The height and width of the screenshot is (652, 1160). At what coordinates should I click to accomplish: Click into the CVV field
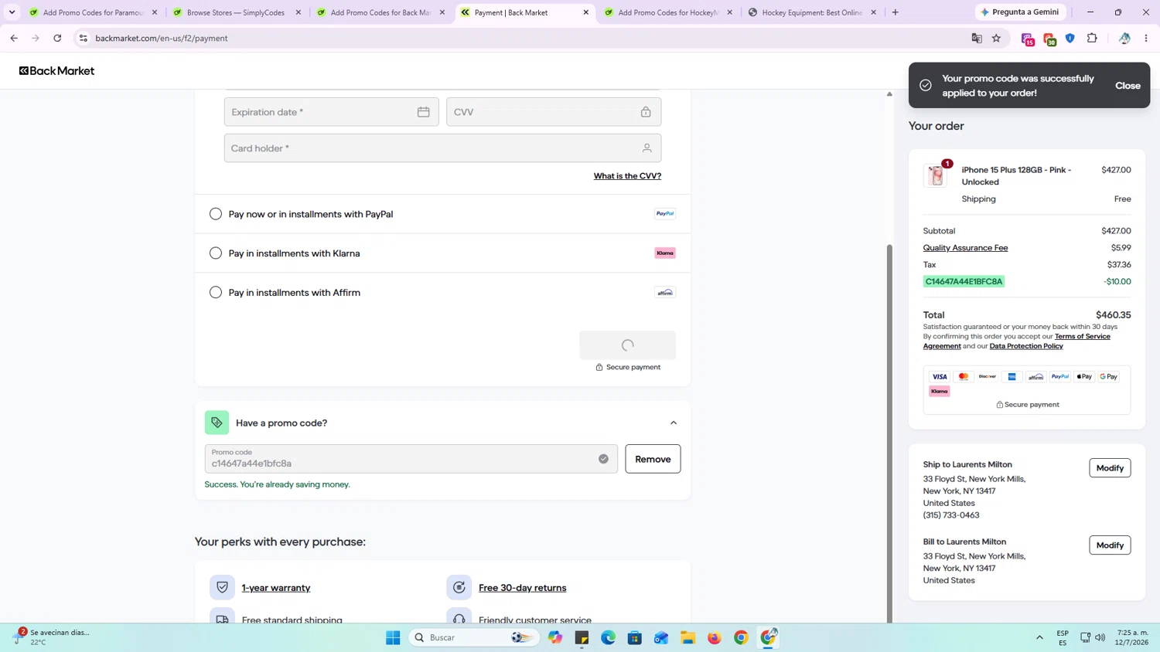pos(554,112)
